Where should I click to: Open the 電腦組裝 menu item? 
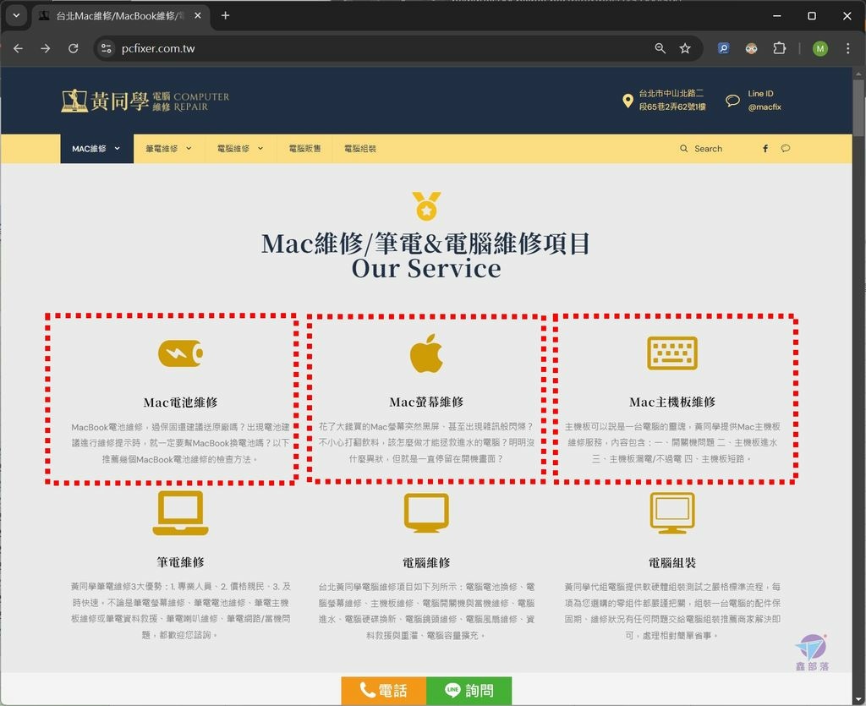tap(360, 149)
